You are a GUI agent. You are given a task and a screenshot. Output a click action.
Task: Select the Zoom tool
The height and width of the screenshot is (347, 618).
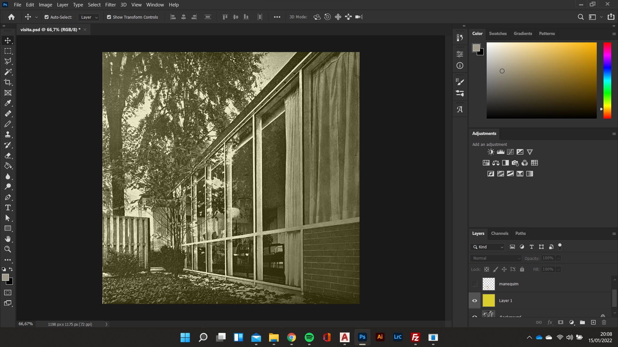(x=8, y=249)
